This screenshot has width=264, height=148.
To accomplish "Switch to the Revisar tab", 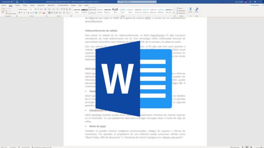I will (73, 5).
